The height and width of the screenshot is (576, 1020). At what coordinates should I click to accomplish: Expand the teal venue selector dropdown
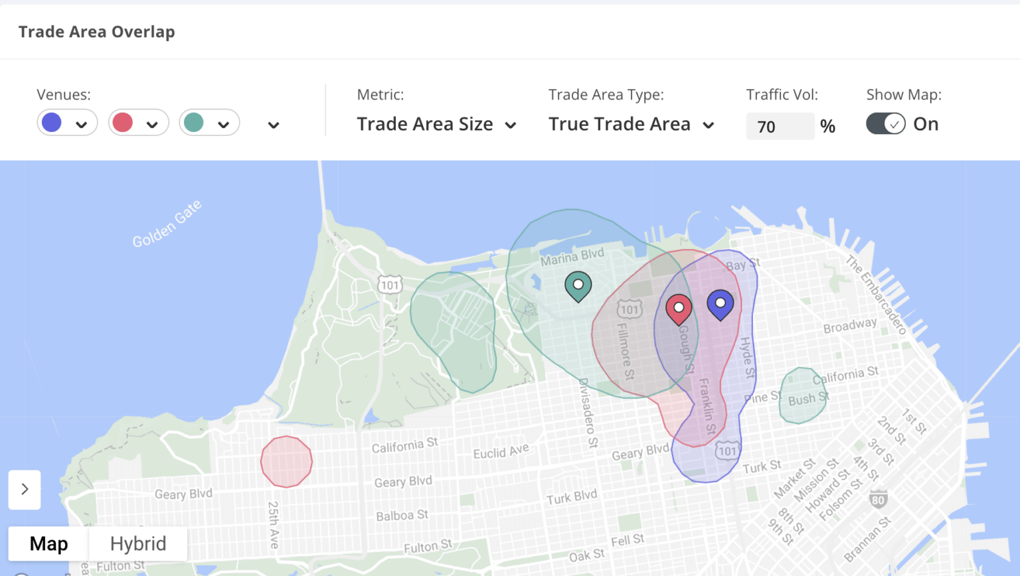(224, 123)
